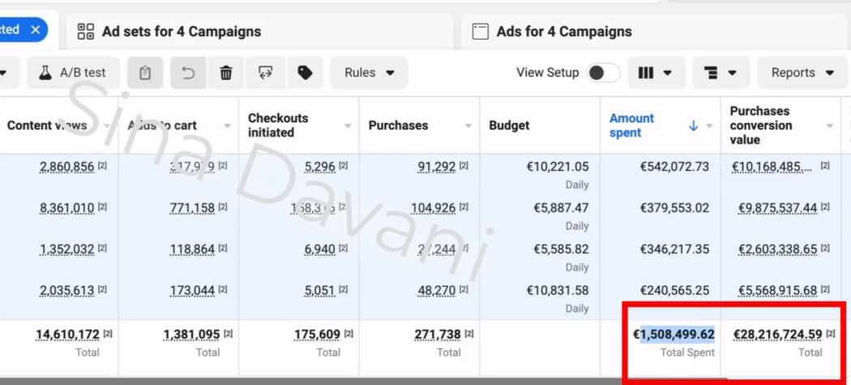Open the Ads for 4 Campaigns tab

[563, 32]
